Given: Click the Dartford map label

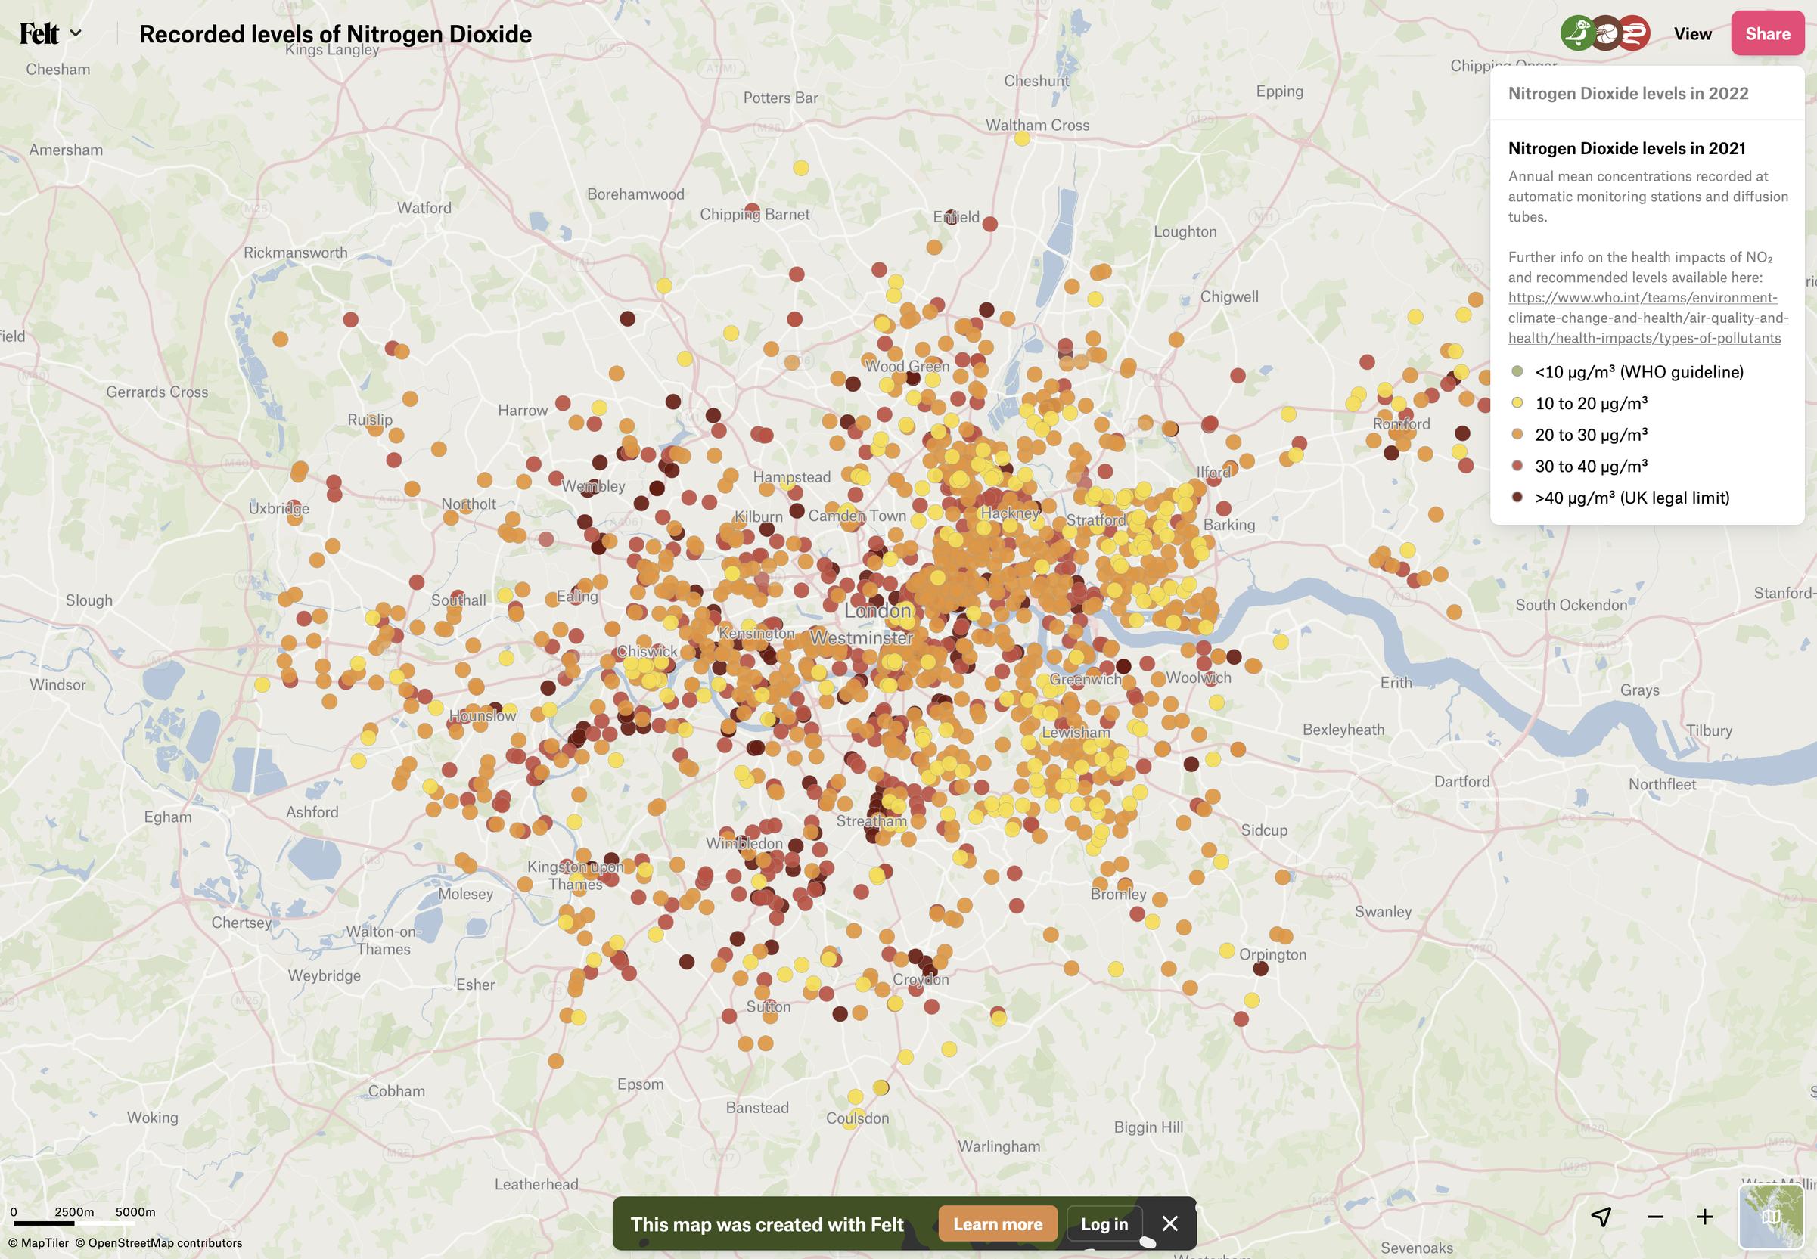Looking at the screenshot, I should click(x=1462, y=781).
